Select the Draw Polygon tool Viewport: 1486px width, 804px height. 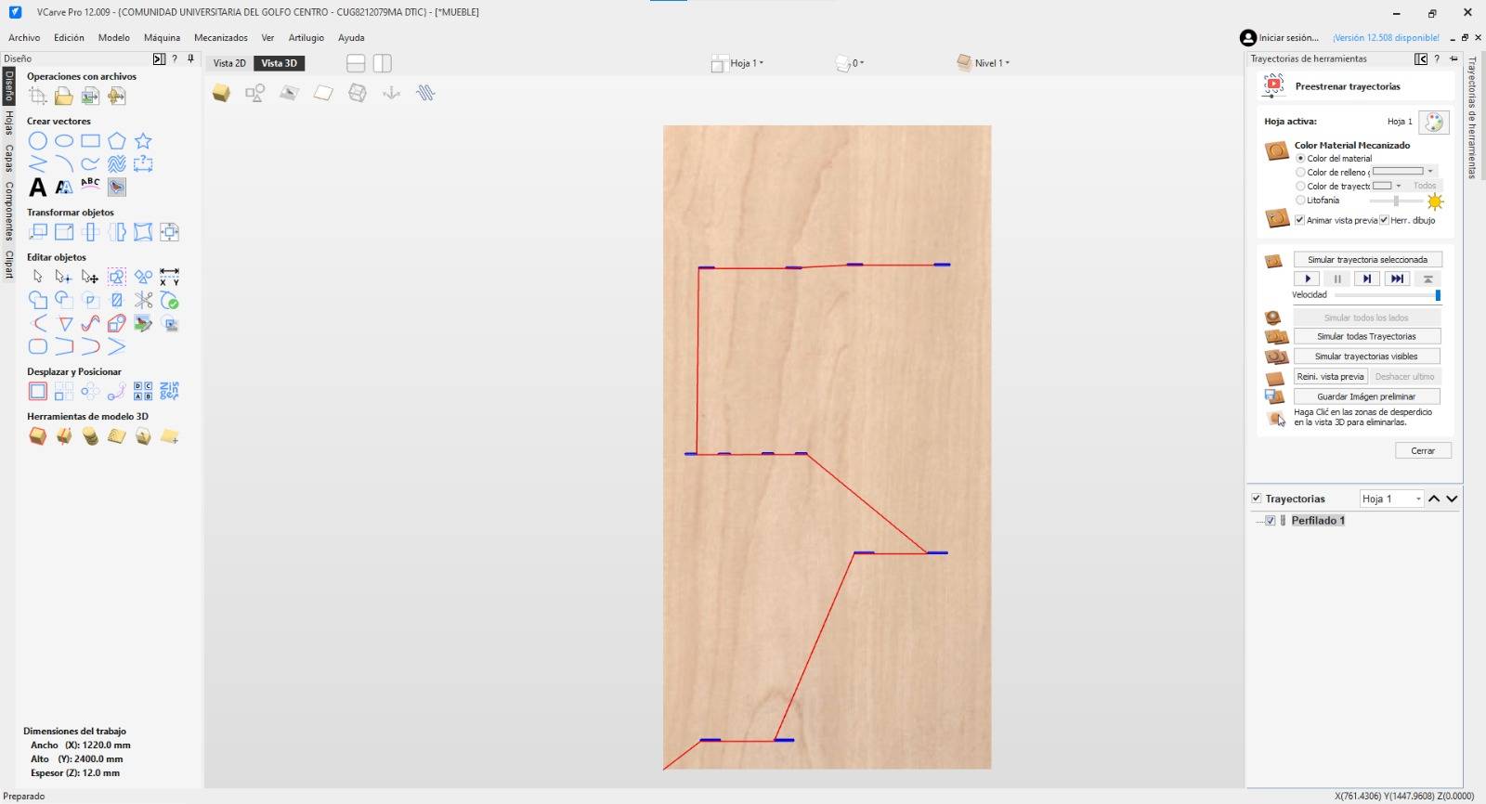pos(116,141)
